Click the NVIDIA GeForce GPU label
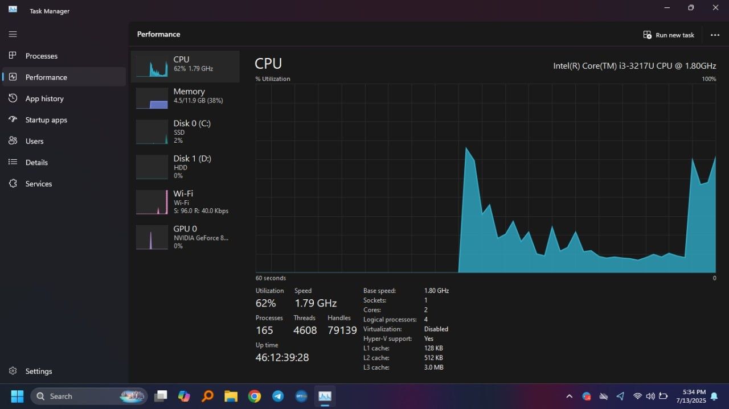 [x=201, y=238]
